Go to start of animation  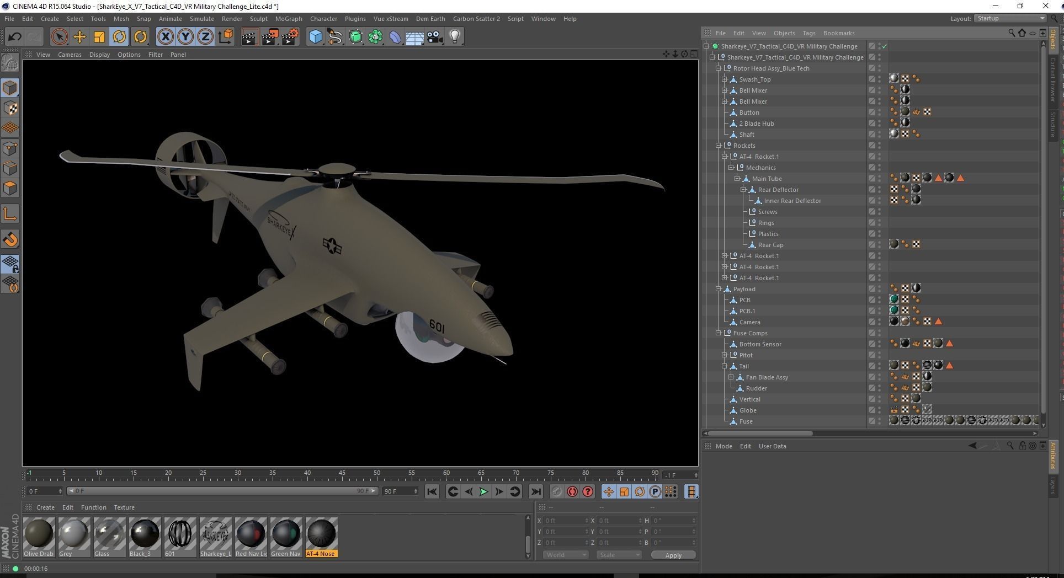(432, 491)
